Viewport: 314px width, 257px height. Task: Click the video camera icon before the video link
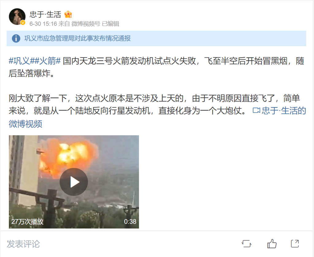click(256, 110)
